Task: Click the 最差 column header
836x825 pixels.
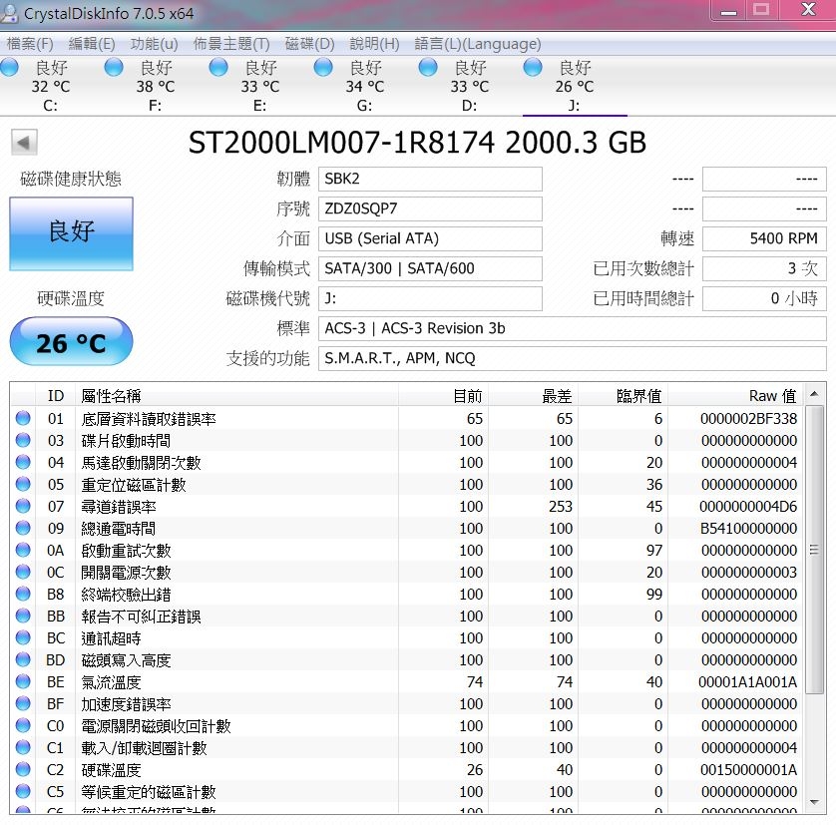Action: (533, 396)
